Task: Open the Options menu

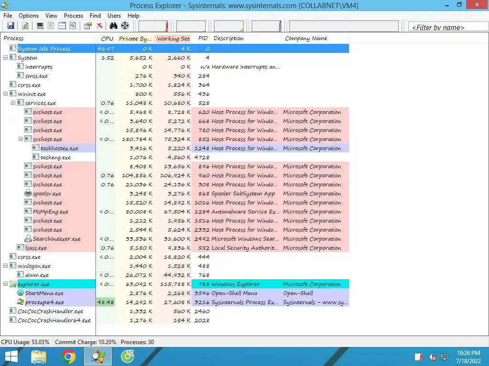Action: click(28, 16)
